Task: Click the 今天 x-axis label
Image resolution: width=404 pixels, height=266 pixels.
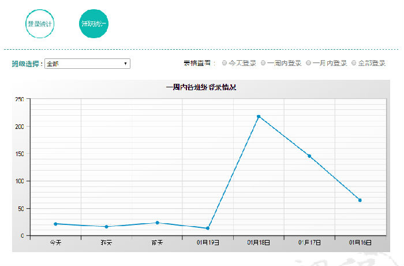Action: coord(55,242)
